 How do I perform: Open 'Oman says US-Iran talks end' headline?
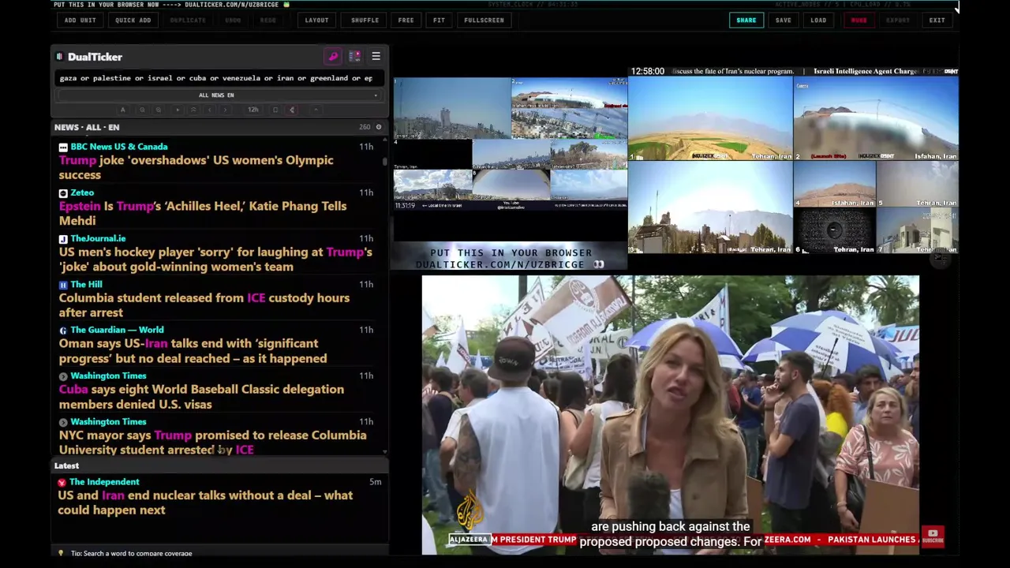(x=193, y=350)
